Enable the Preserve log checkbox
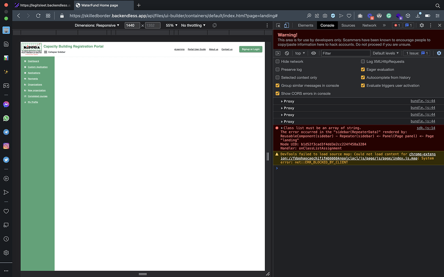 (277, 69)
